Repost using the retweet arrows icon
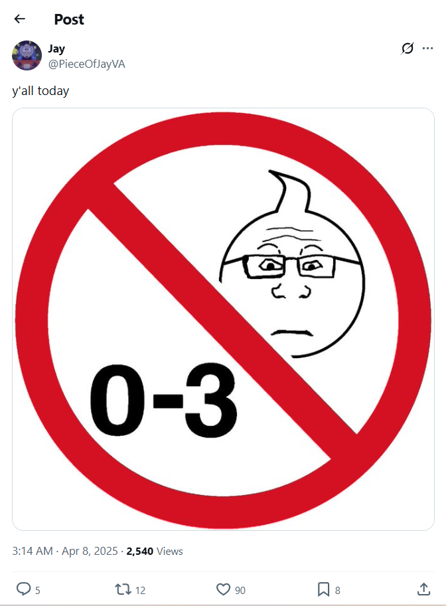 [123, 589]
